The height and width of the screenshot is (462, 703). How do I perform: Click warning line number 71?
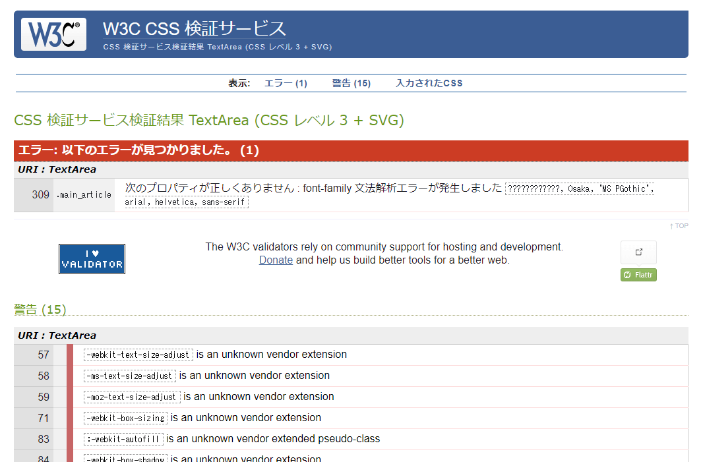click(44, 418)
